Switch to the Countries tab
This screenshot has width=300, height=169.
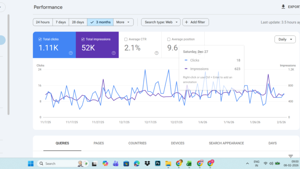click(x=137, y=143)
